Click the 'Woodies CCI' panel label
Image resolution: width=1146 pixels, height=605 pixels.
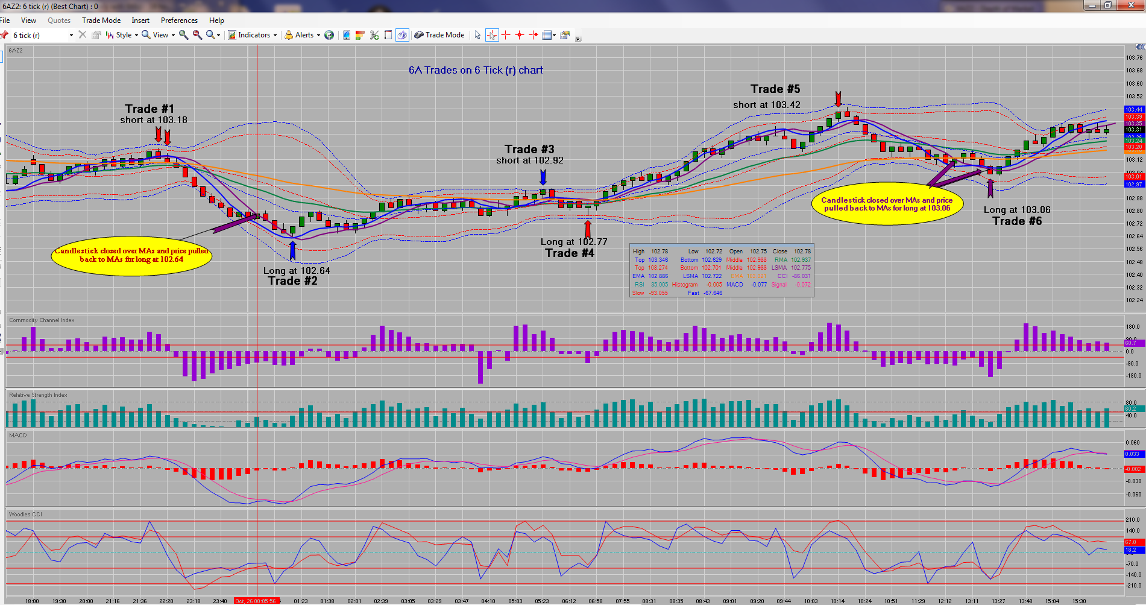(x=25, y=515)
